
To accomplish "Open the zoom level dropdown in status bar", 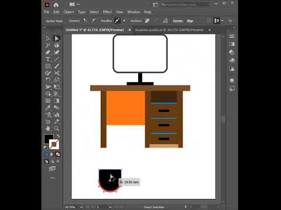I will (x=81, y=207).
